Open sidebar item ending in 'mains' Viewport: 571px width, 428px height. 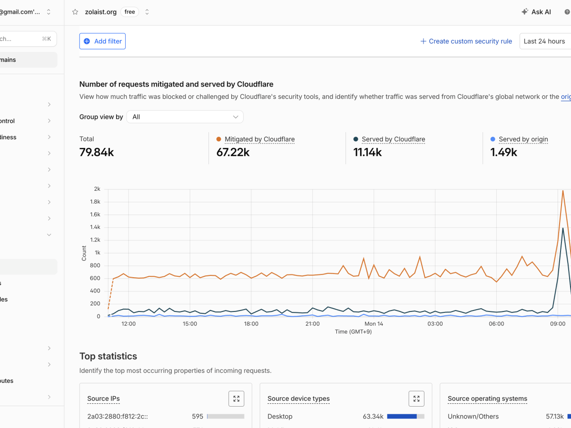click(x=28, y=60)
